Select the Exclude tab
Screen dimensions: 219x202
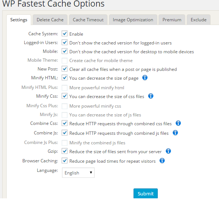[x=198, y=20]
